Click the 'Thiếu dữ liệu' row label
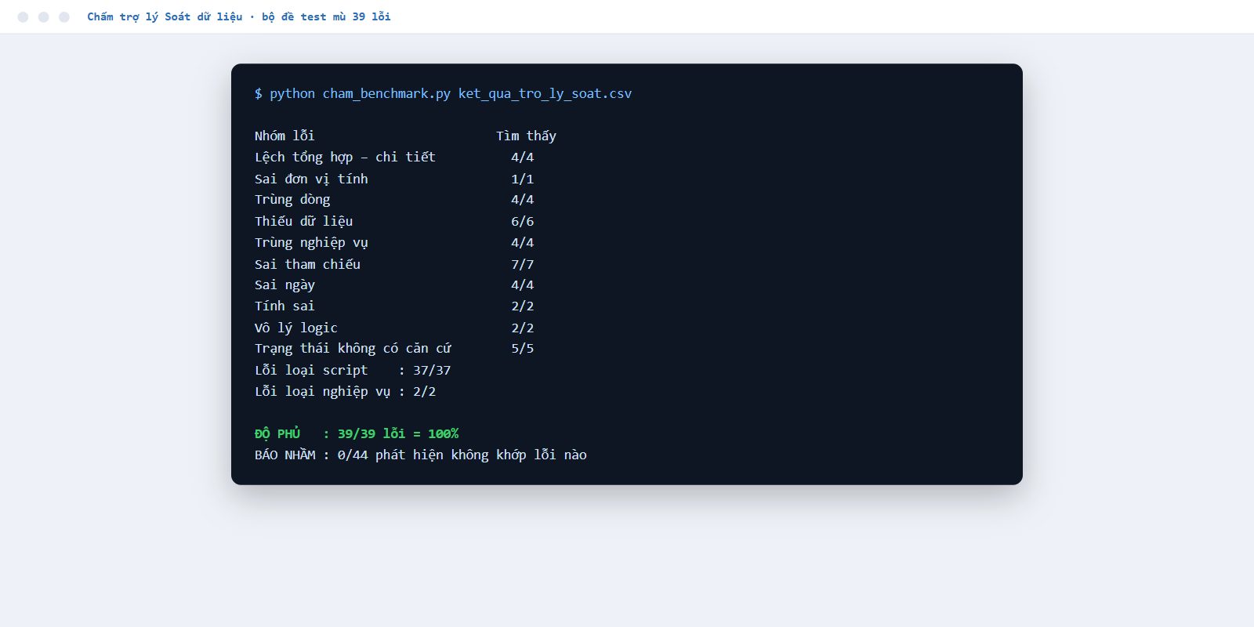 (303, 221)
